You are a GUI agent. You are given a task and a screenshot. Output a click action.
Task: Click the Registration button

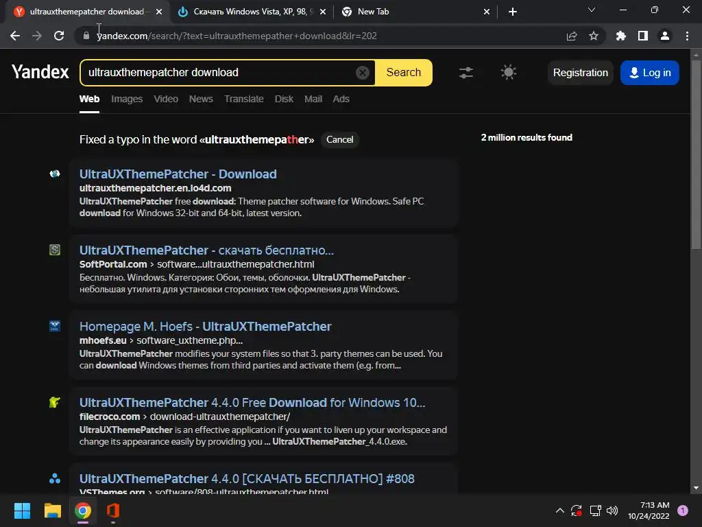coord(580,73)
